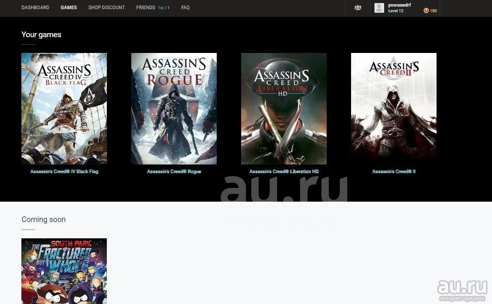
Task: Click the 'Coming soon' heading
Action: [44, 219]
